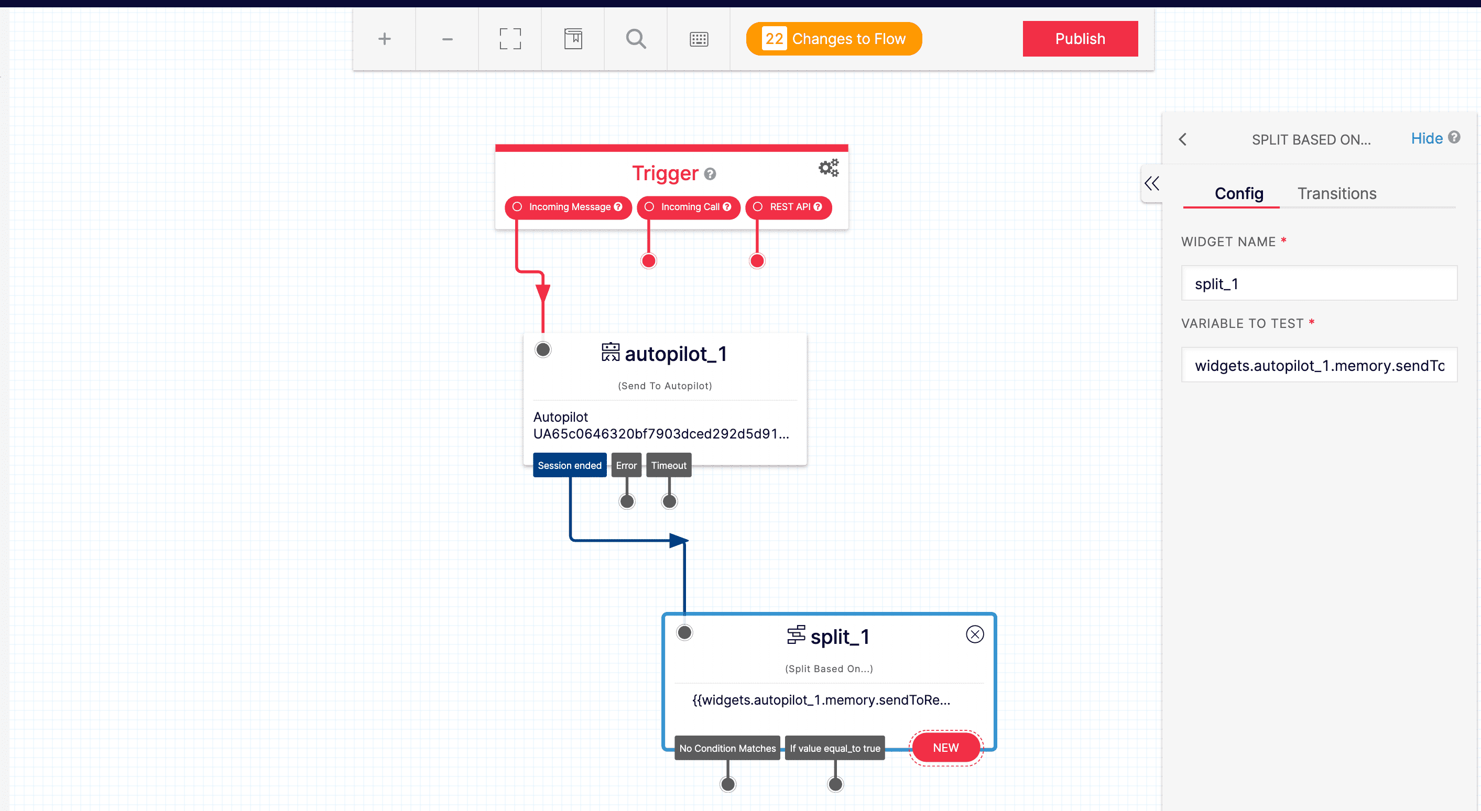Open the 22 Changes to Flow list

point(834,39)
